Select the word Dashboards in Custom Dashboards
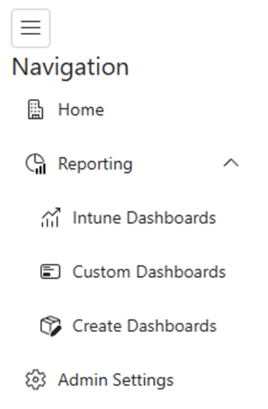 click(x=181, y=272)
